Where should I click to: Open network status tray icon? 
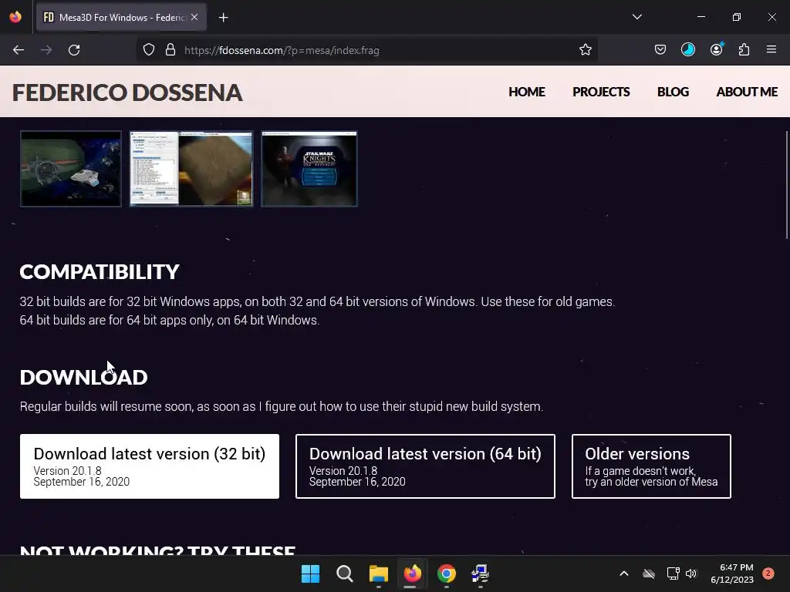pos(673,573)
